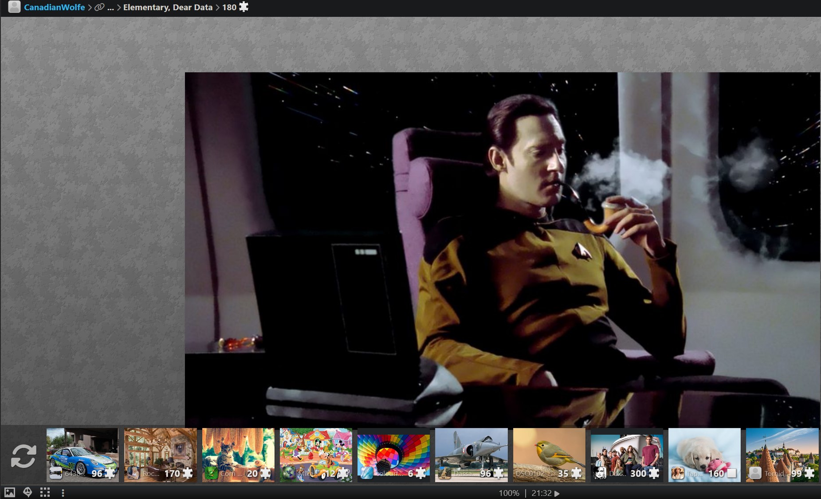
Task: Click the Elementary, Dear Data puzzle title
Action: pos(168,7)
